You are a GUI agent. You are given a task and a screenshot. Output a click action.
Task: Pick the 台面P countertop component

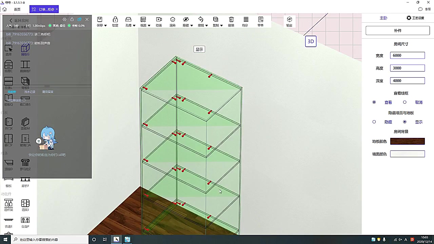click(25, 222)
